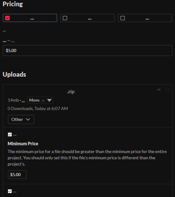Click the .zip file name
The height and width of the screenshot is (197, 175).
[71, 92]
